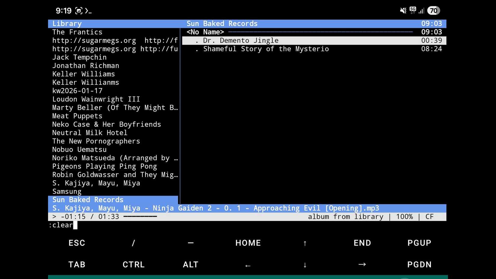The width and height of the screenshot is (496, 279).
Task: Tap the down arrow key
Action: click(x=305, y=265)
